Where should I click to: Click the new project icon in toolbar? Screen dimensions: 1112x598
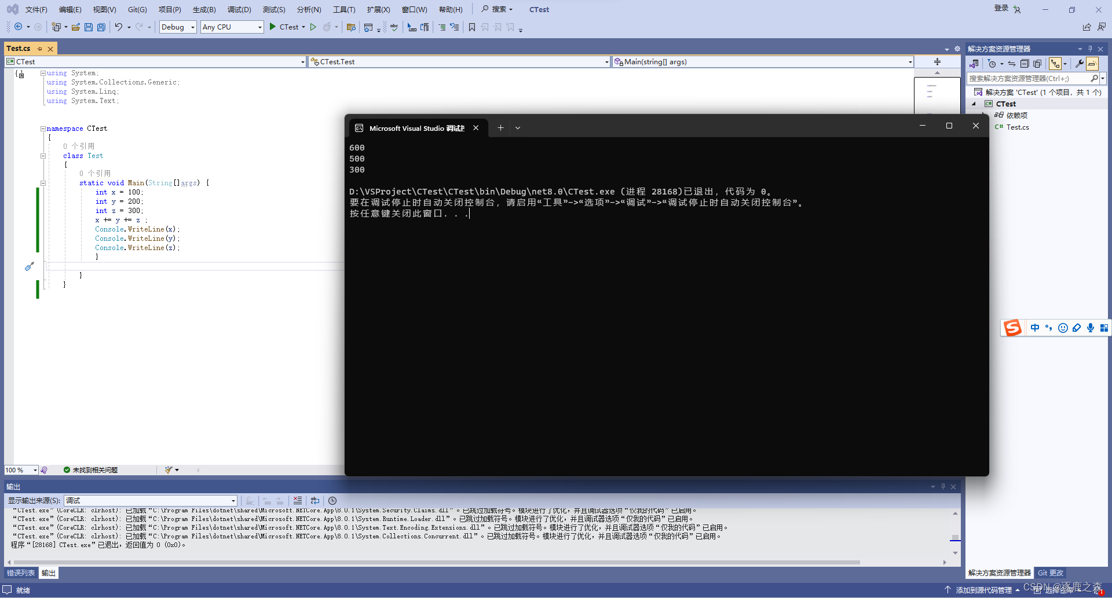pos(56,27)
